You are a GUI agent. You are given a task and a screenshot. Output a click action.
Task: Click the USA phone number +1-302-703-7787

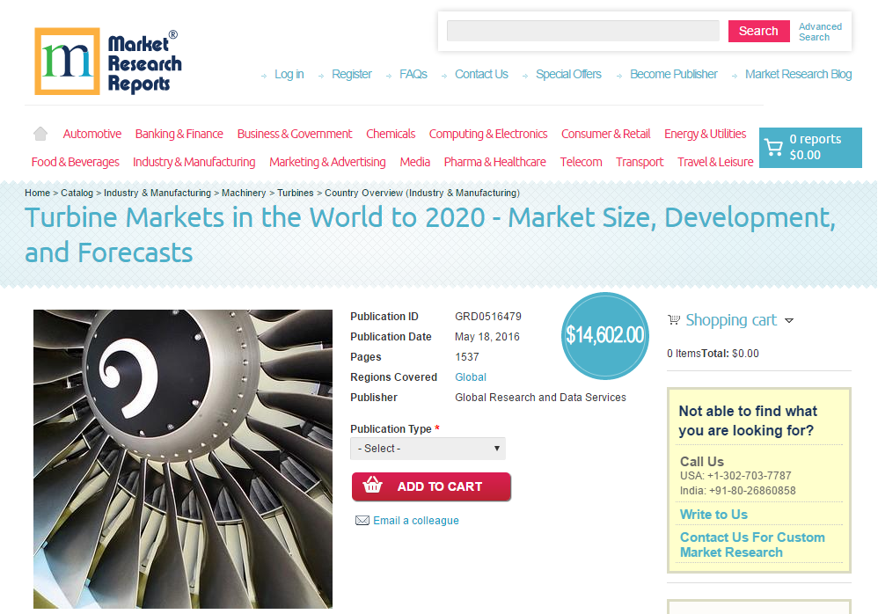(x=750, y=476)
